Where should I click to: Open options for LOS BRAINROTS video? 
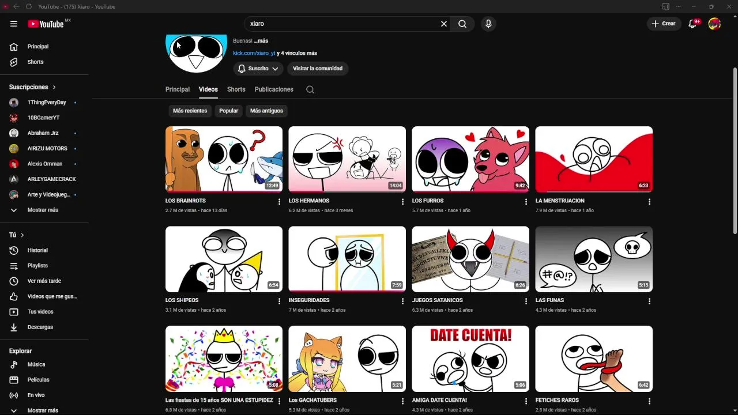tap(280, 202)
